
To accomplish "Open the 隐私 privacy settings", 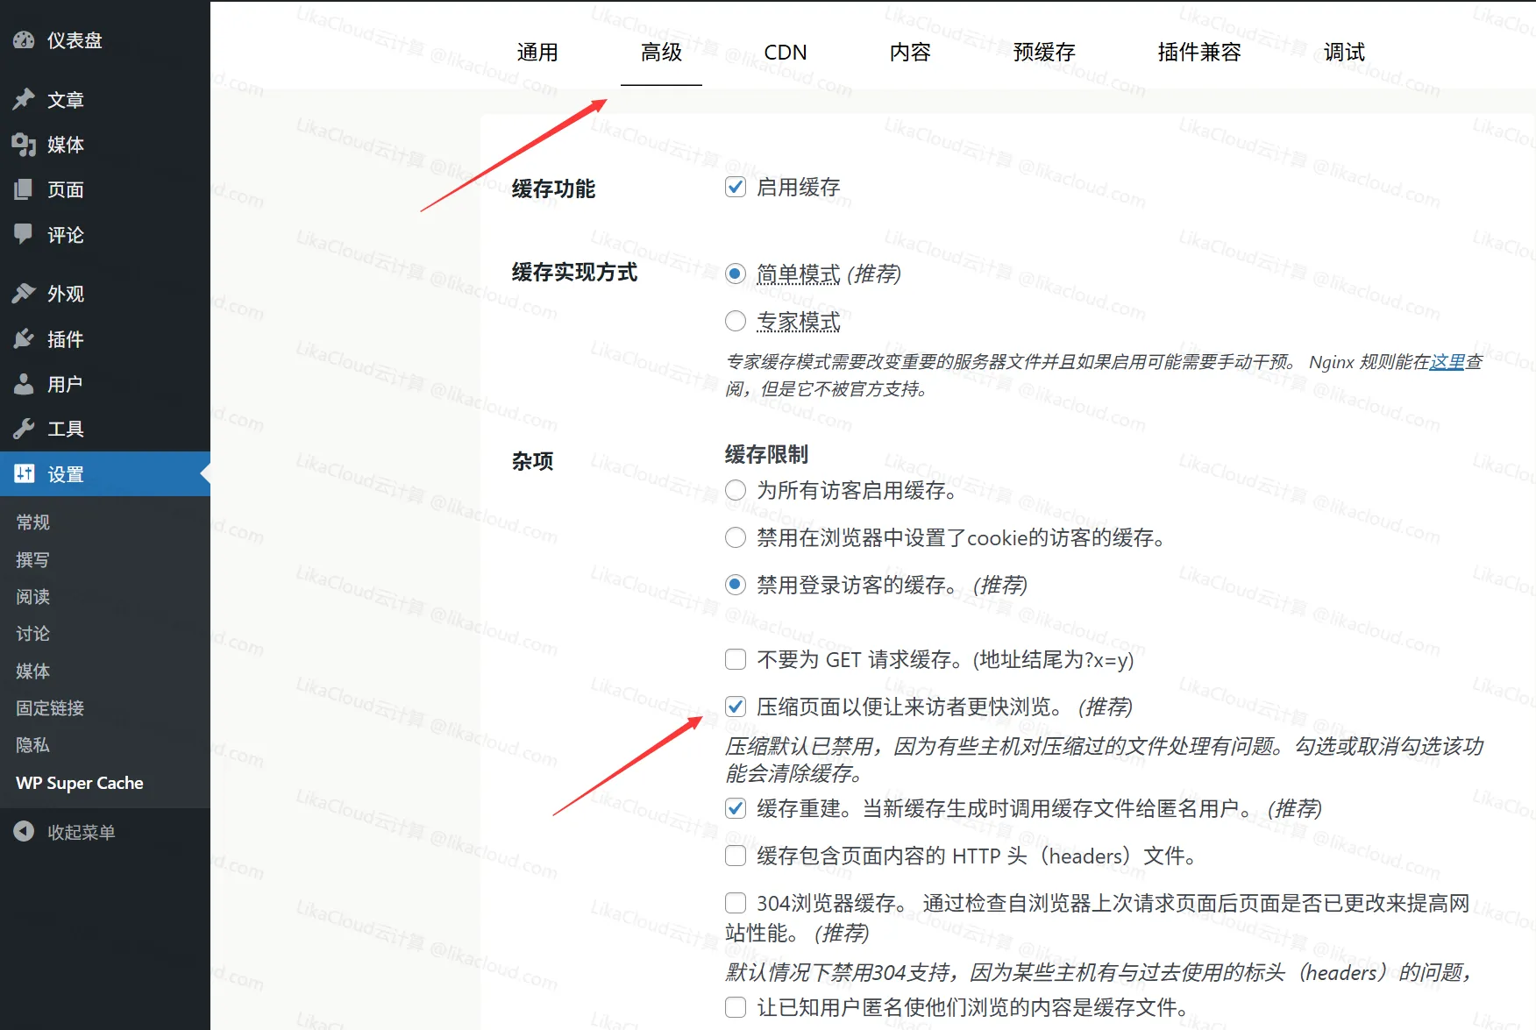I will [32, 745].
